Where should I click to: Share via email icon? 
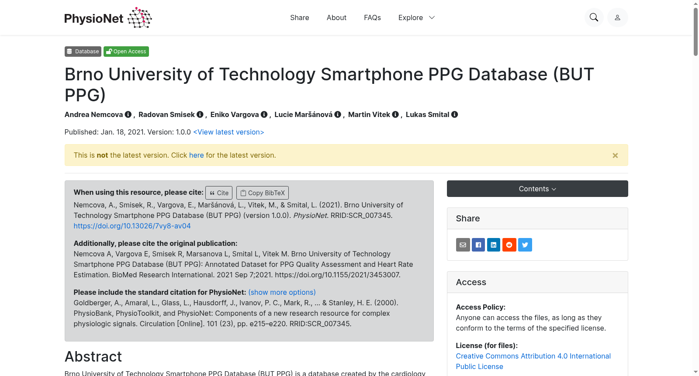pos(463,245)
